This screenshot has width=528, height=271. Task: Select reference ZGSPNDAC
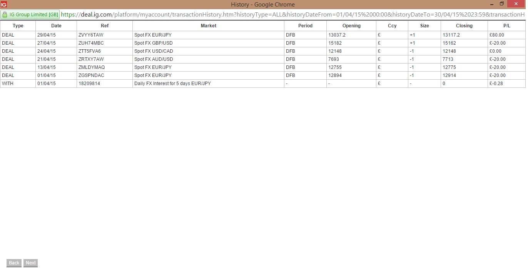coord(91,75)
